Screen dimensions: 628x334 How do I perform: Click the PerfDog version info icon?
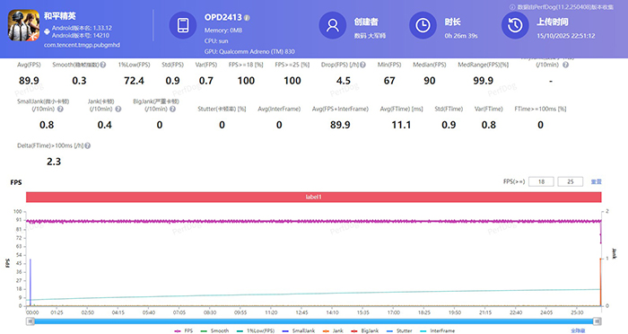point(512,7)
